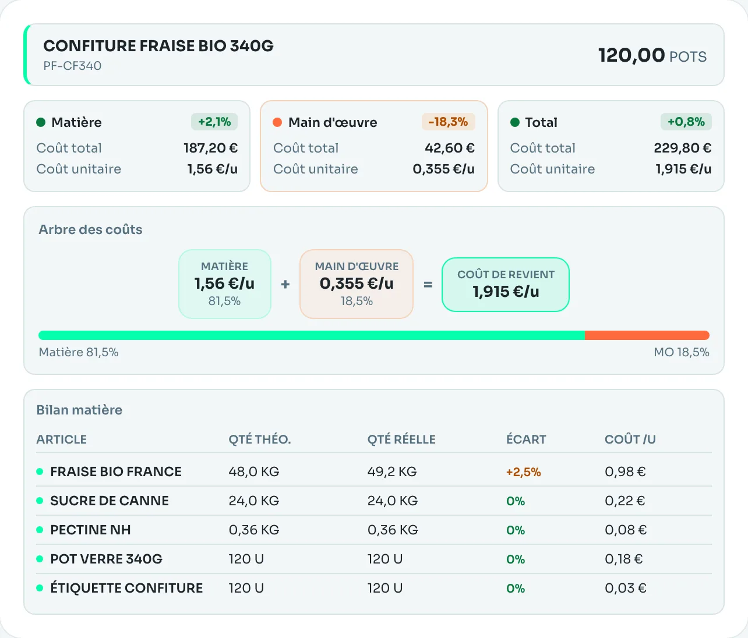748x638 pixels.
Task: Select the +0,8% Total variance badge
Action: tap(686, 122)
